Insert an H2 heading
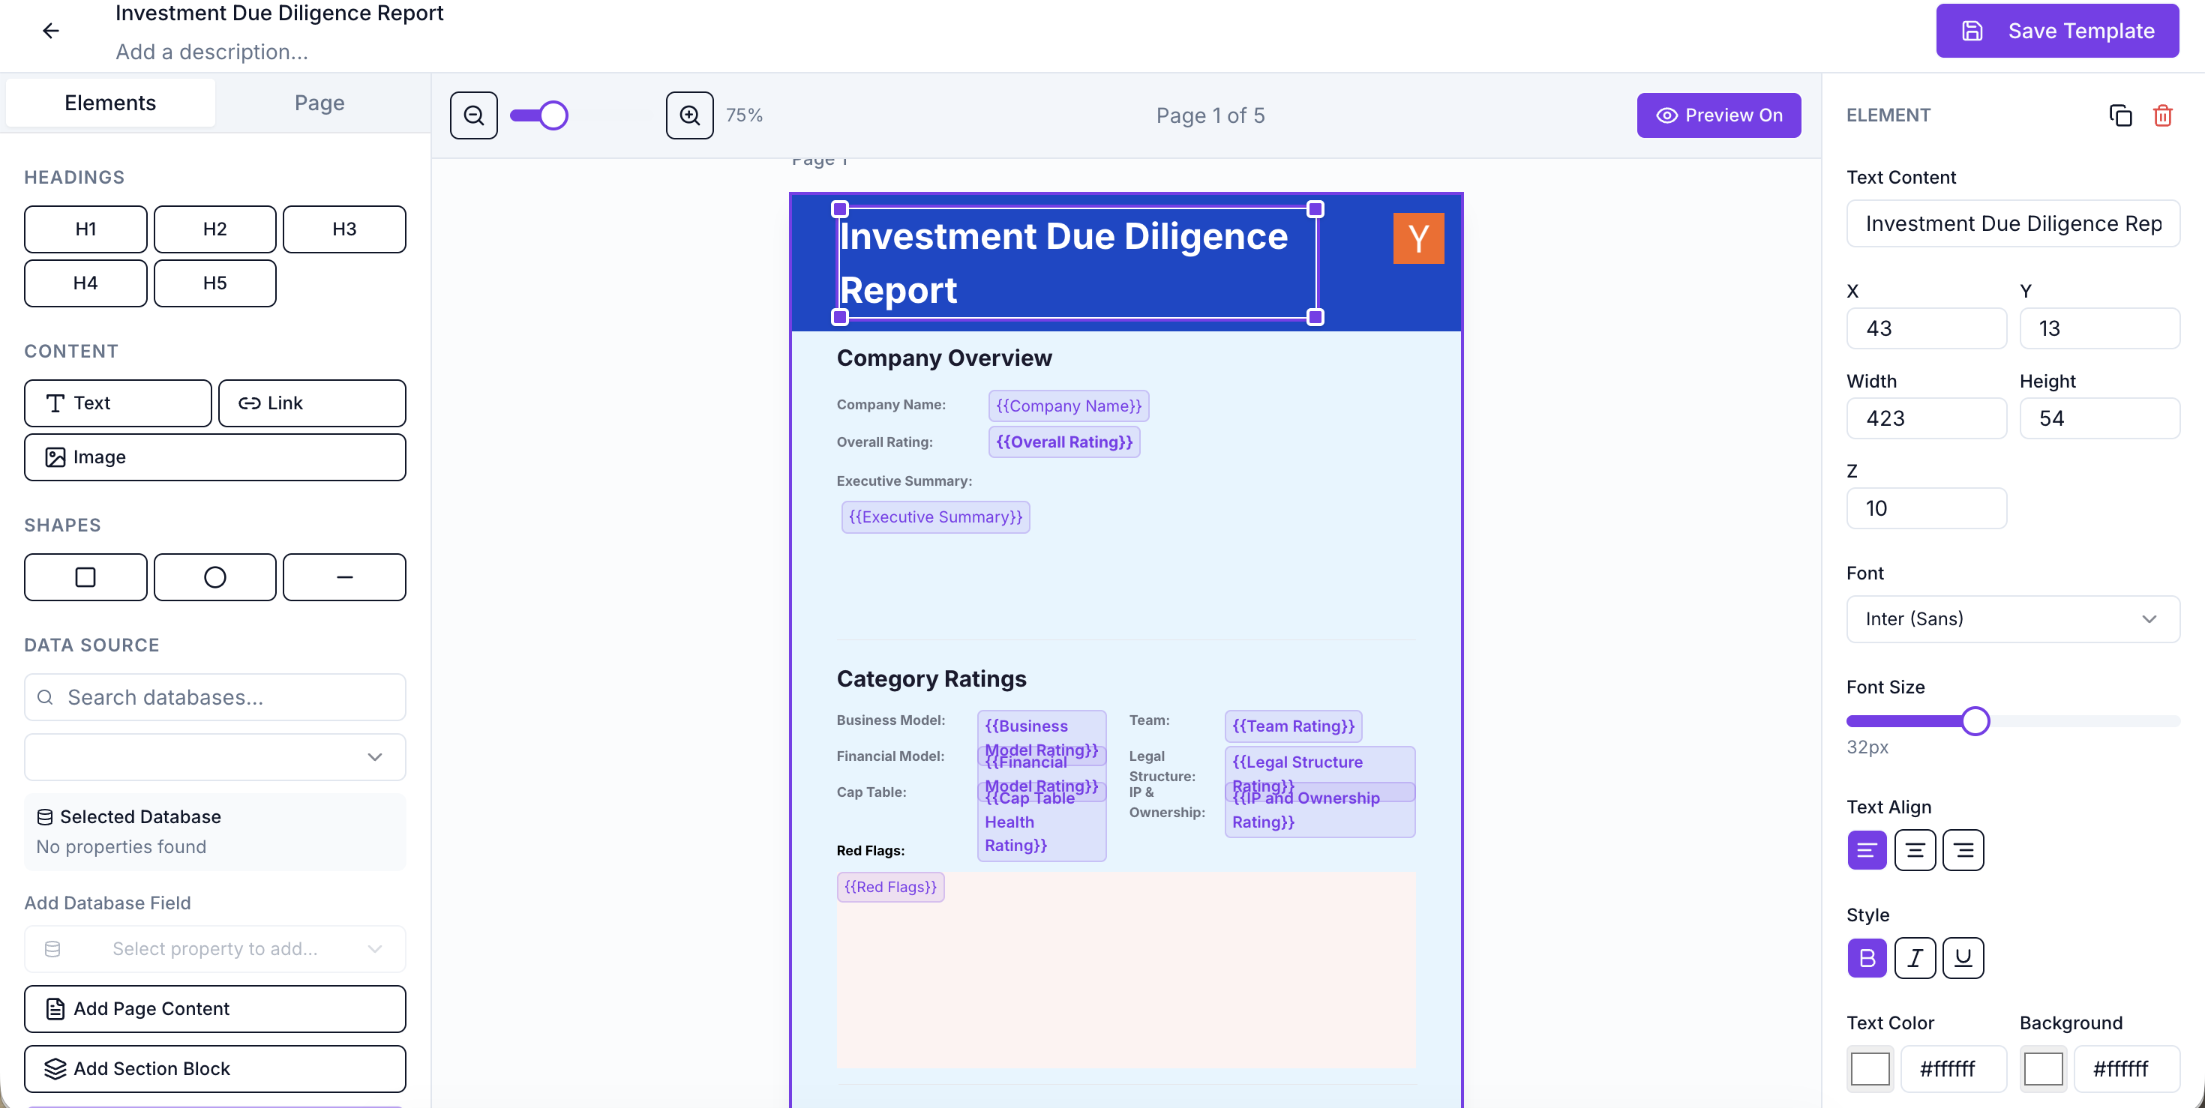The height and width of the screenshot is (1108, 2205). (214, 229)
